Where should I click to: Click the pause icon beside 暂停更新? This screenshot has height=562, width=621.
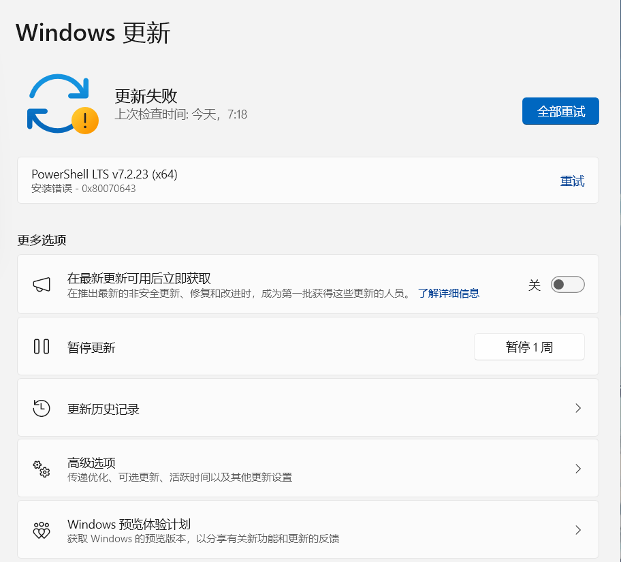42,346
